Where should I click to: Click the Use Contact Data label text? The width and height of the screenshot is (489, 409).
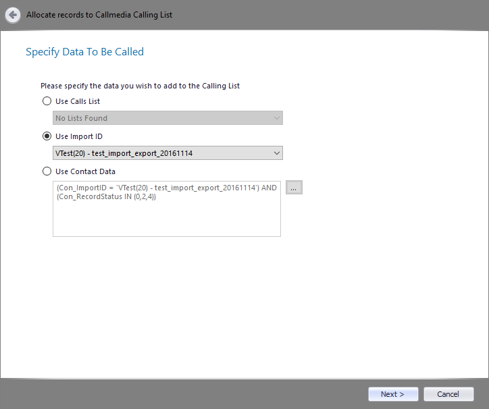pyautogui.click(x=86, y=171)
